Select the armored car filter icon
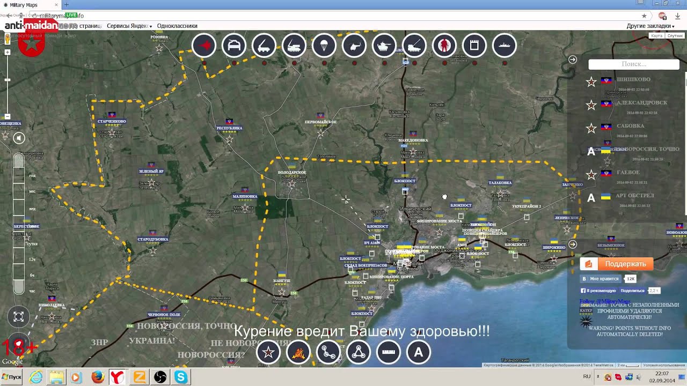Image resolution: width=687 pixels, height=386 pixels. [234, 46]
